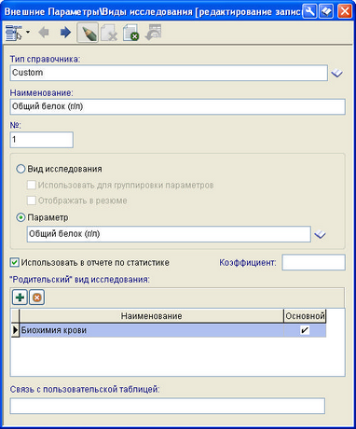Screen dimensions: 356x429
Task: Click the undo/revert window icon in toolbar
Action: 154,32
